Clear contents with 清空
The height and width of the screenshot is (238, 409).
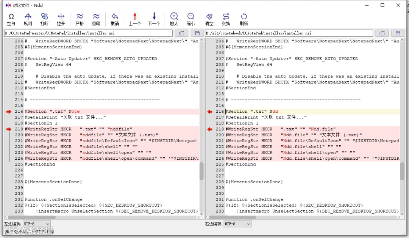coord(209,19)
